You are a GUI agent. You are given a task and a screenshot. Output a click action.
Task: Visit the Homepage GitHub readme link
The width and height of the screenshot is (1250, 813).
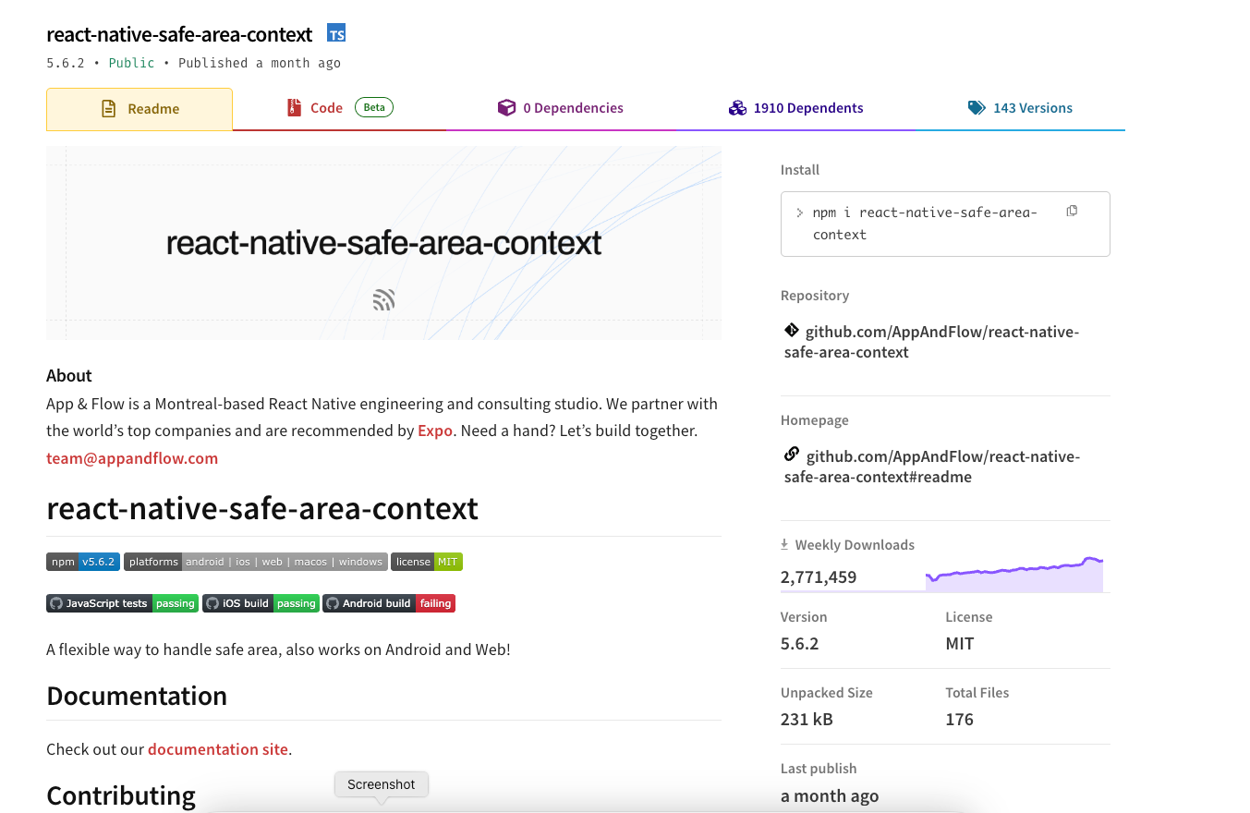(932, 467)
